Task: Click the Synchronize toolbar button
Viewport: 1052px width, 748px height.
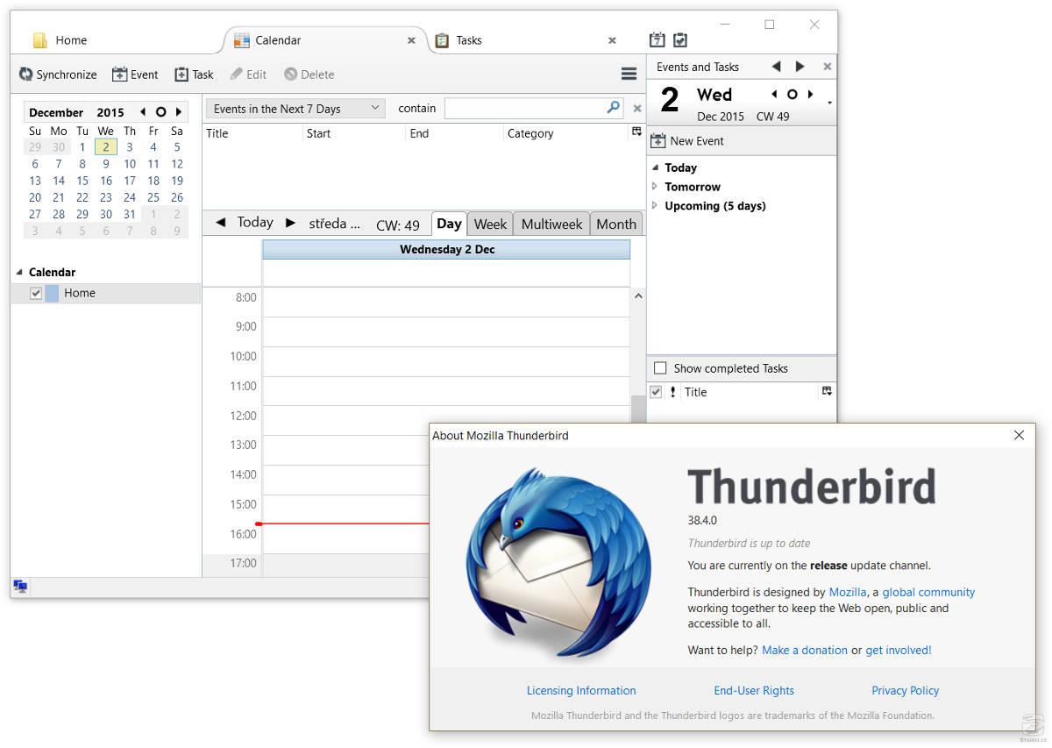Action: click(x=58, y=75)
